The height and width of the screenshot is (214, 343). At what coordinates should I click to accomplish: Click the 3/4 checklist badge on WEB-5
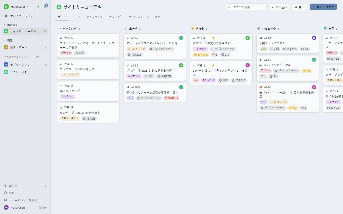274,76
